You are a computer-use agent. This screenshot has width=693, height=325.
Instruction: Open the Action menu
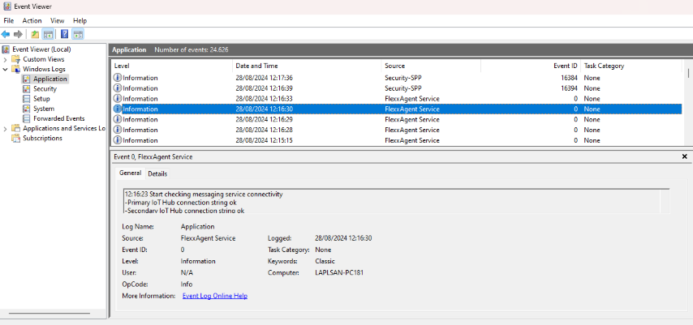click(32, 21)
